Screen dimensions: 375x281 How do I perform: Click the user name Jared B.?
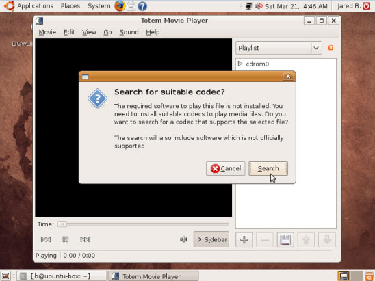[x=349, y=6]
